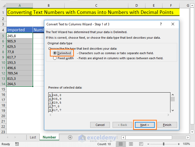This screenshot has width=195, height=147.
Task: Open the wizard help question mark
Action: (x=161, y=24)
